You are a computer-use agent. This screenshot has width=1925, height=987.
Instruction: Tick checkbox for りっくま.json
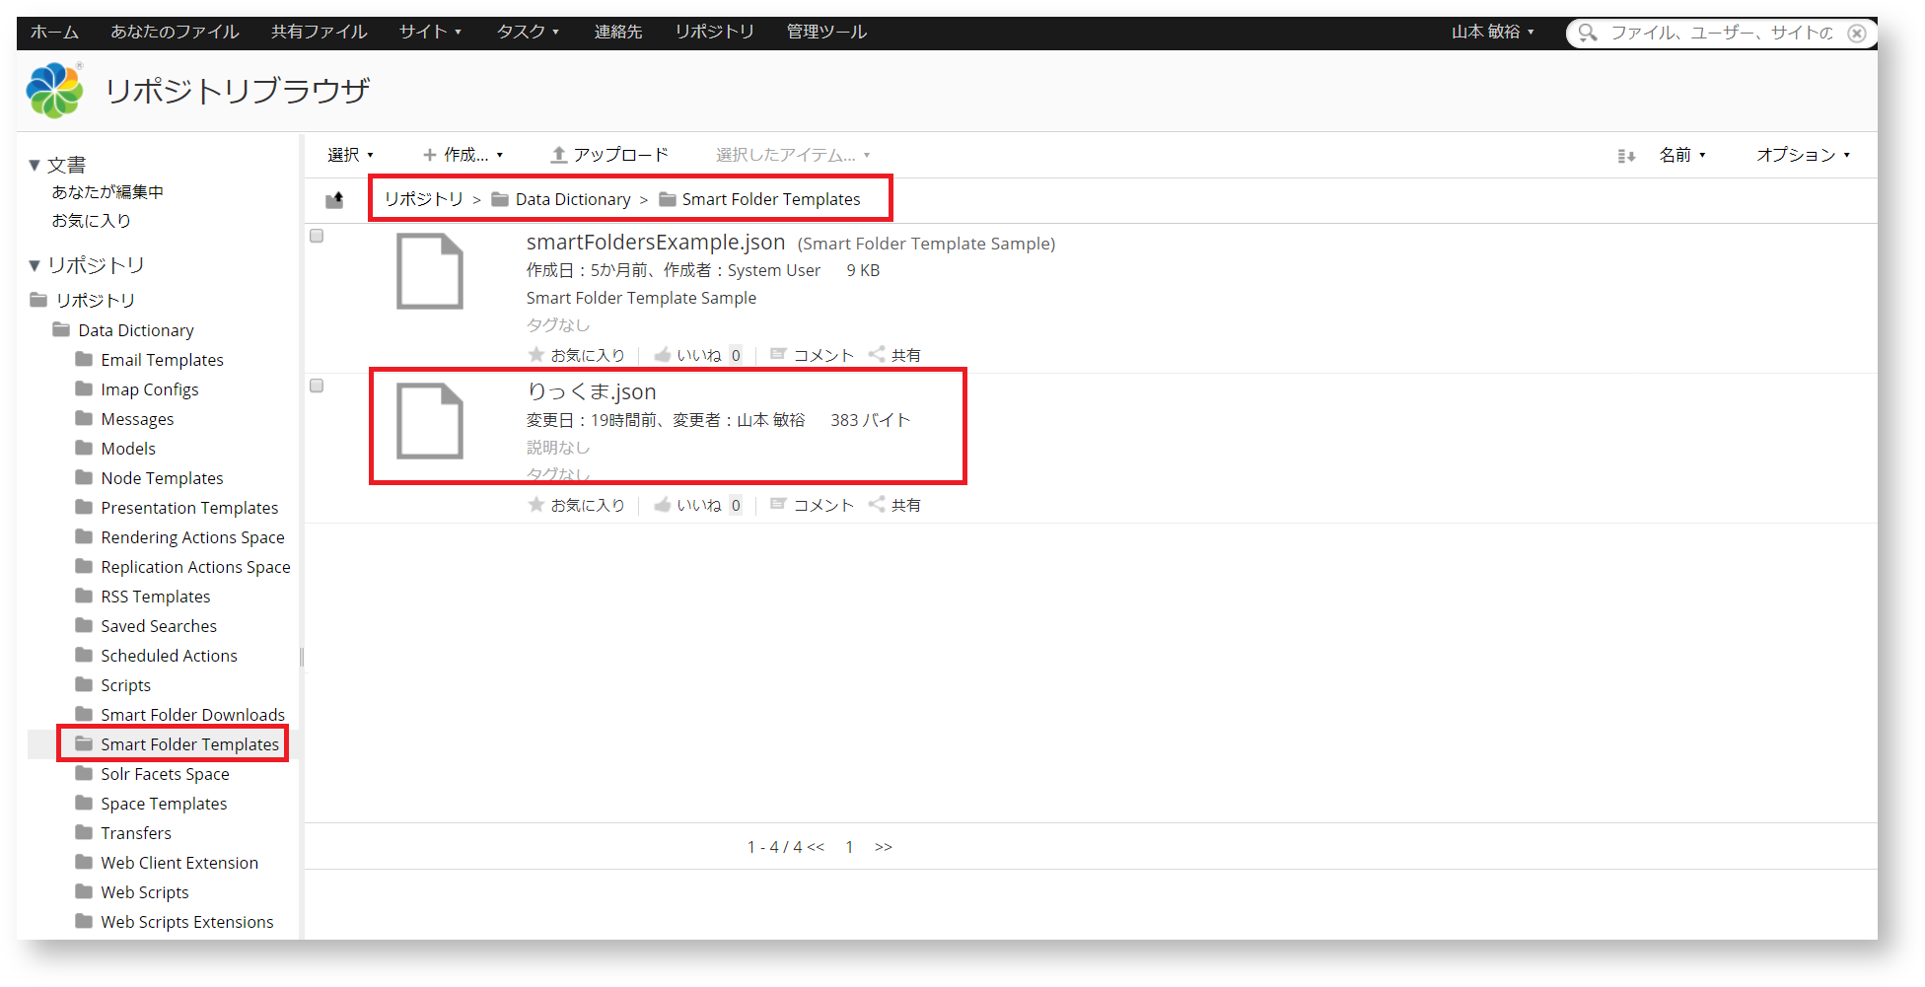[x=317, y=386]
